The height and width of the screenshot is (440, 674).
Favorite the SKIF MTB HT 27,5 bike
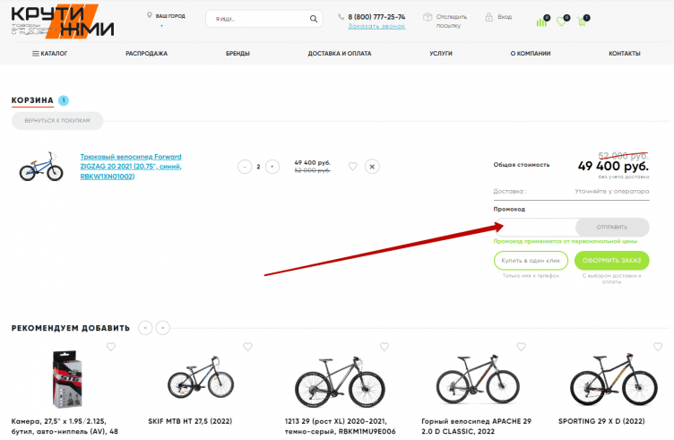click(x=247, y=347)
